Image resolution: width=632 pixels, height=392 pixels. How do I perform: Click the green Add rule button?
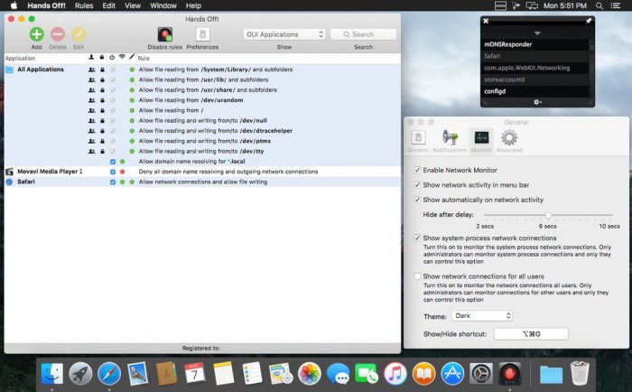(36, 34)
